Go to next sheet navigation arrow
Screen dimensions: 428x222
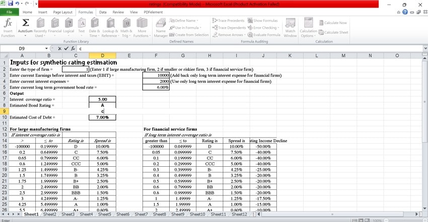point(14,214)
